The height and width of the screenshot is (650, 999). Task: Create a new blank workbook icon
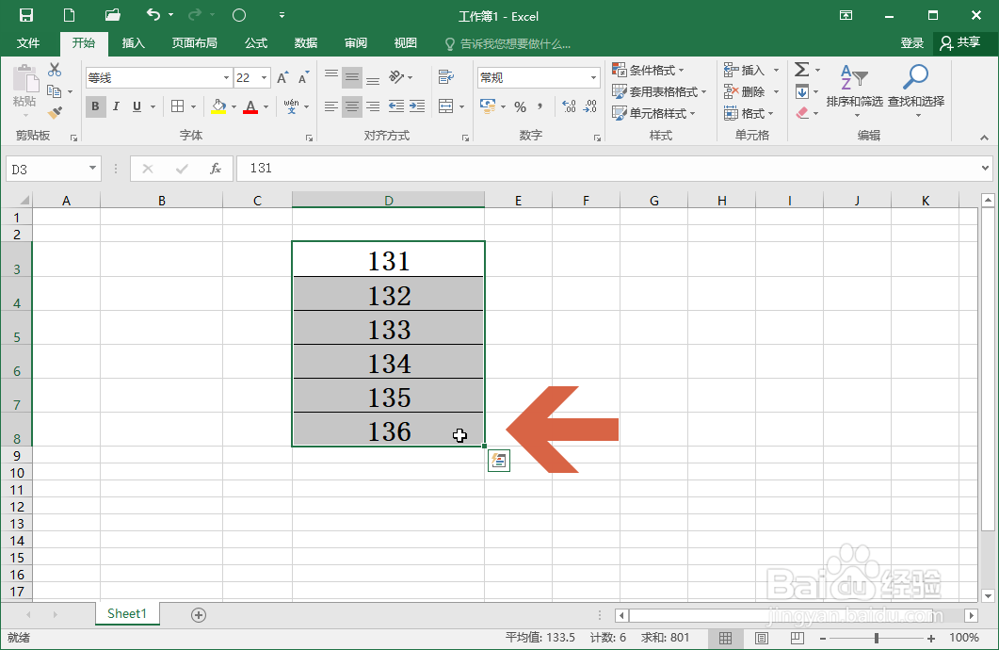click(69, 15)
